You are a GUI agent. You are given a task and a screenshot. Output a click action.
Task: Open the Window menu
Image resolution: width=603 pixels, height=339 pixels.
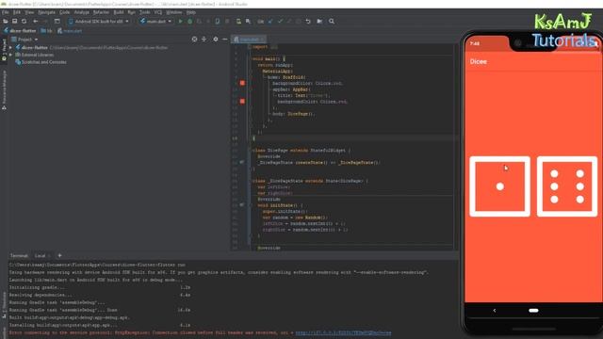tap(173, 12)
